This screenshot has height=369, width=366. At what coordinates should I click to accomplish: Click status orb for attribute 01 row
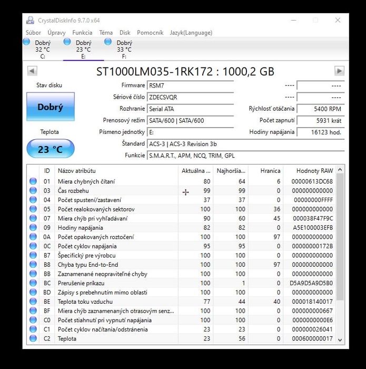coord(33,181)
